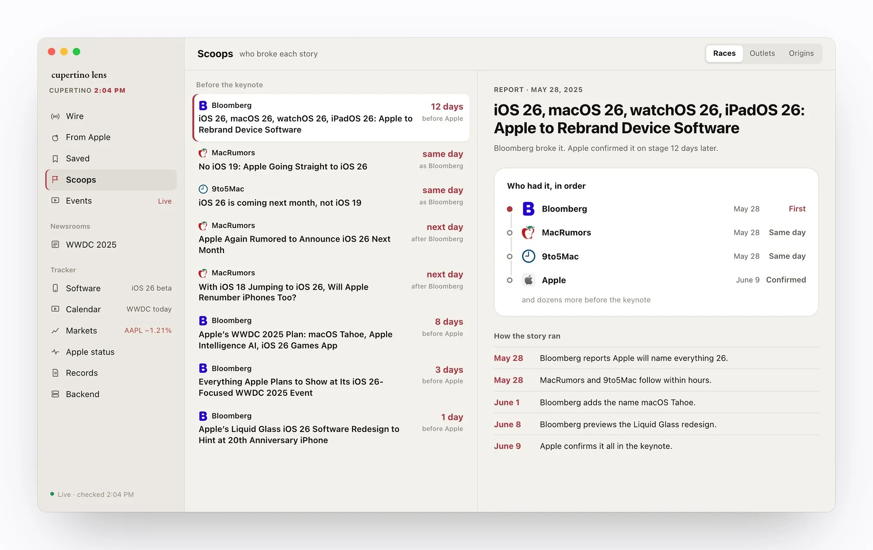Click 'AAPL −1.21%' in Markets row
873x550 pixels.
(x=148, y=331)
